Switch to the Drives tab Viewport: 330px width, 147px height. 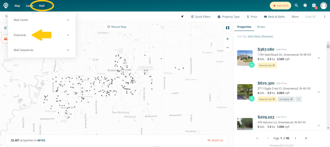(x=261, y=27)
